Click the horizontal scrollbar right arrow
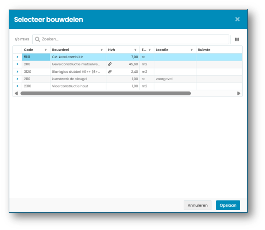The height and width of the screenshot is (230, 265). [x=239, y=93]
